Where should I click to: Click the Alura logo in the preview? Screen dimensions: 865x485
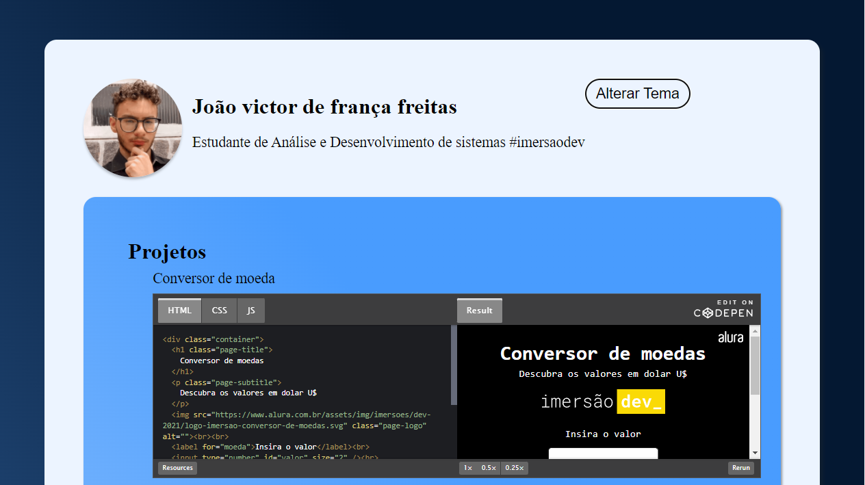coord(732,336)
